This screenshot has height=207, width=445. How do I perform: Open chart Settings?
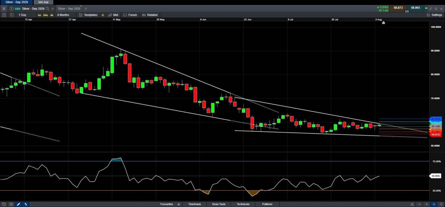(434, 15)
